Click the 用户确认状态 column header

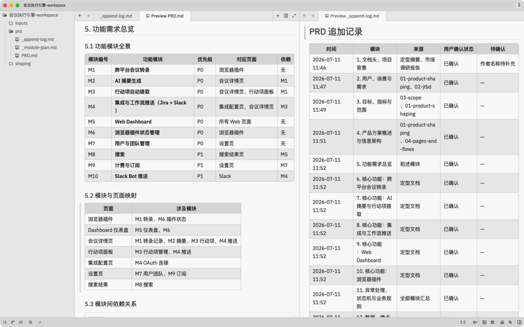(x=458, y=49)
